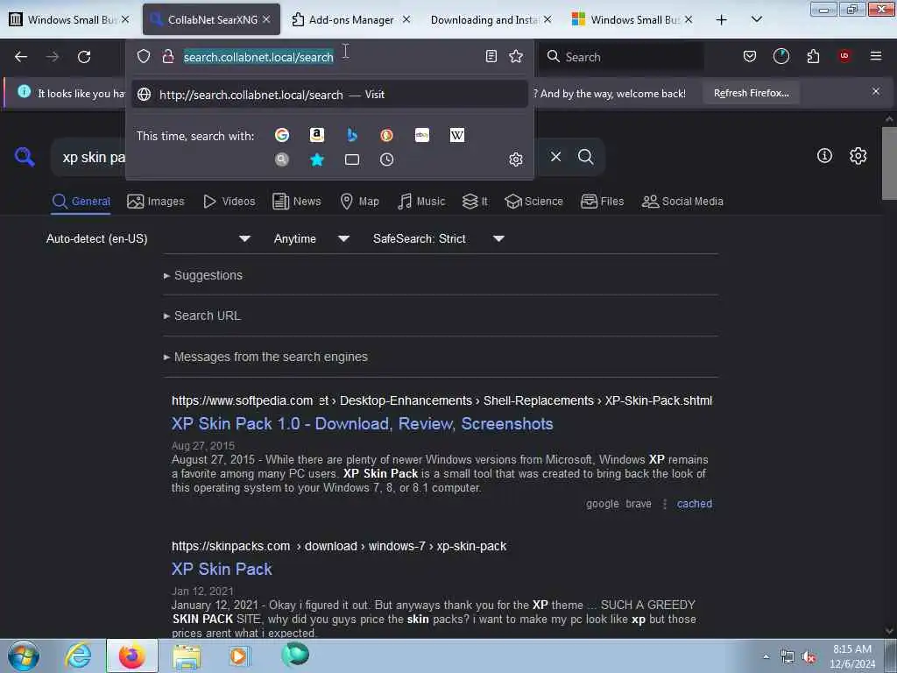
Task: Open uBlock Origin extension icon
Action: (844, 56)
